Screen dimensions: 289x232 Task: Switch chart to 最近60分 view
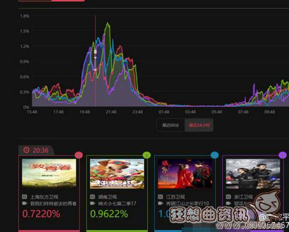point(170,125)
